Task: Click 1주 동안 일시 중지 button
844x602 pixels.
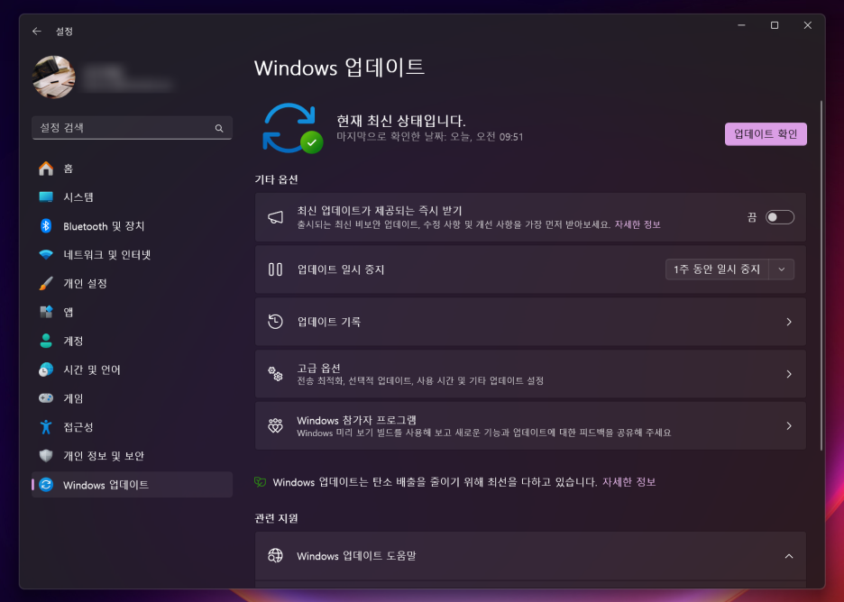Action: 717,269
